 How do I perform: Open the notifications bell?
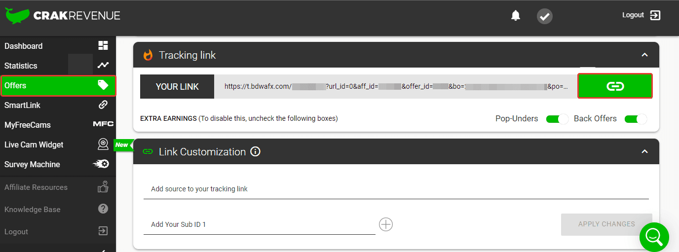[x=516, y=16]
